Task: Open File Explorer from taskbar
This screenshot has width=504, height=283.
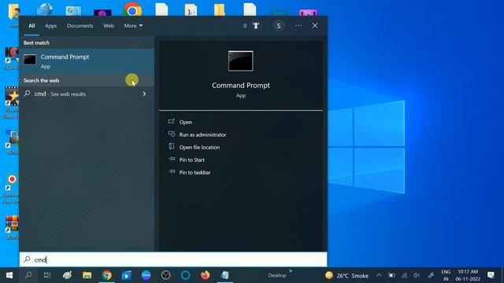Action: [87, 275]
